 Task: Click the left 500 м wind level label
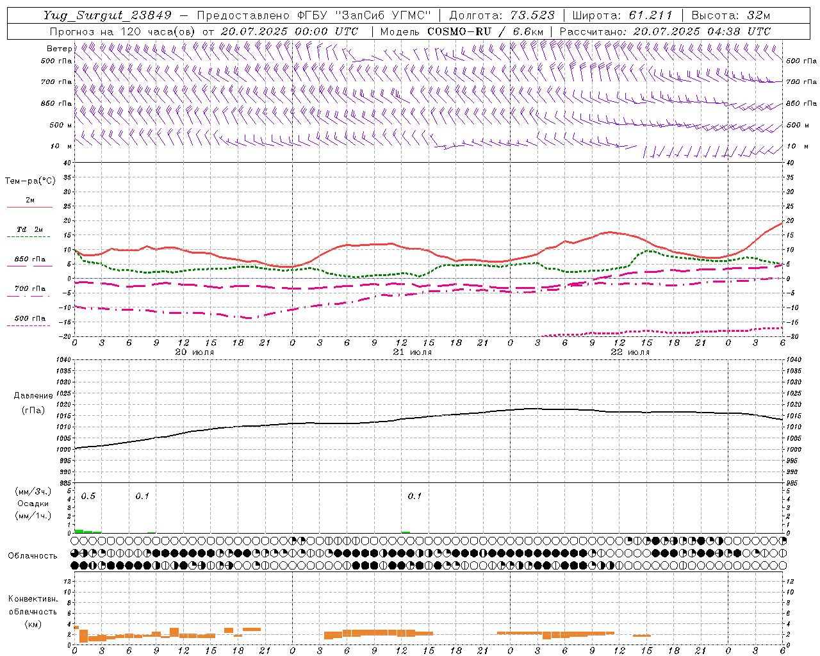click(x=61, y=125)
